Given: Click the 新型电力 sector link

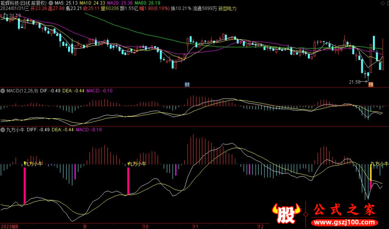Looking at the screenshot, I should click(227, 9).
